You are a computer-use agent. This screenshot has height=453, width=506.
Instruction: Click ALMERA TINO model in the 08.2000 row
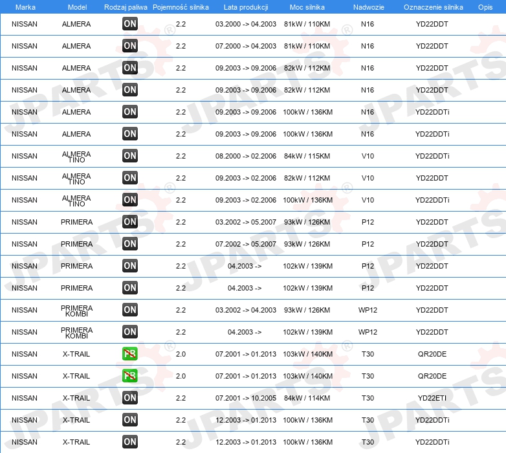tap(76, 157)
